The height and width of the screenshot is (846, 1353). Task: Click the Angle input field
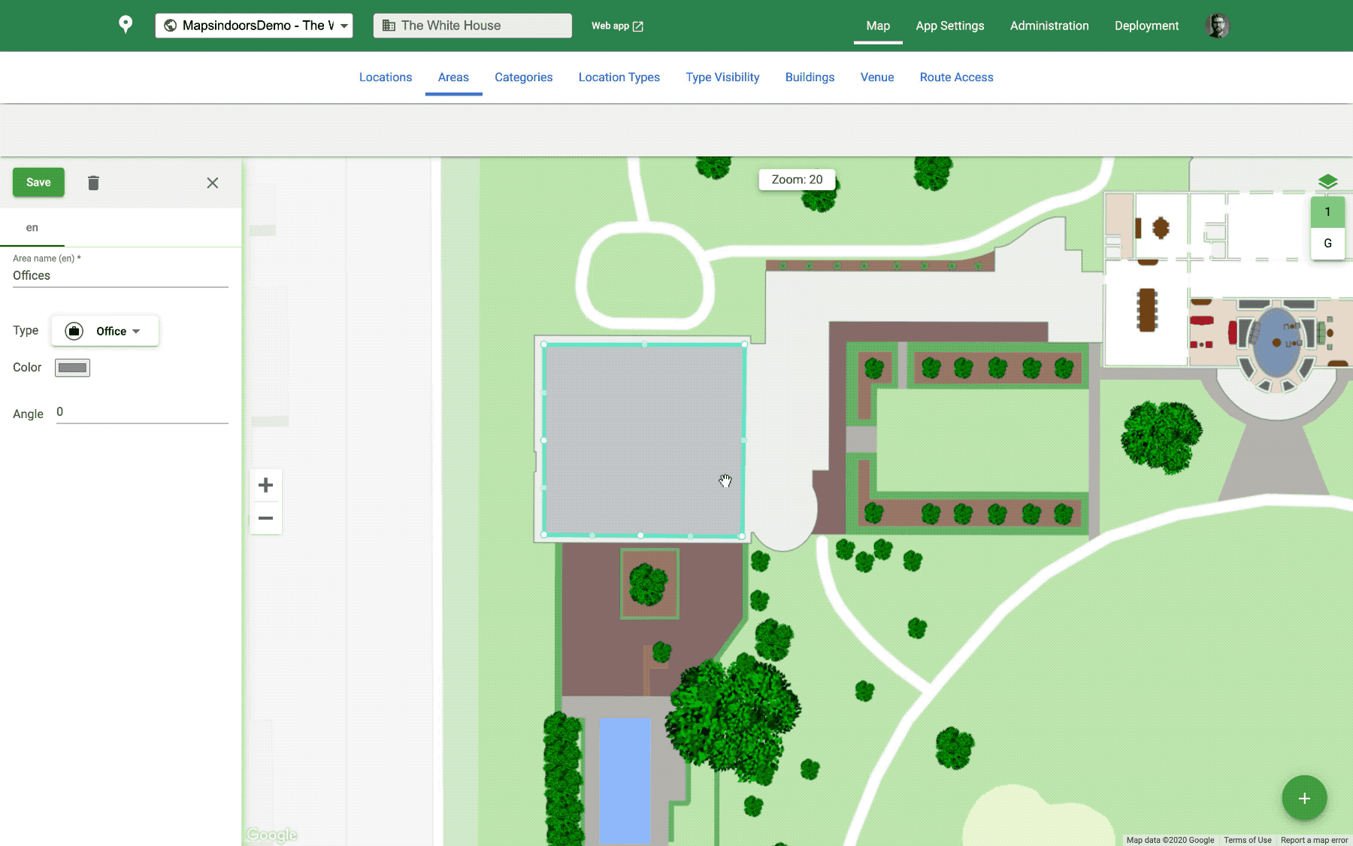(x=141, y=412)
